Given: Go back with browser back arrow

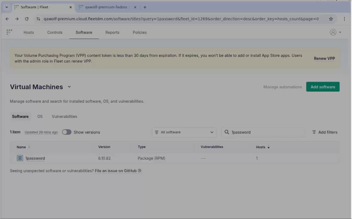Looking at the screenshot, I should [7, 19].
